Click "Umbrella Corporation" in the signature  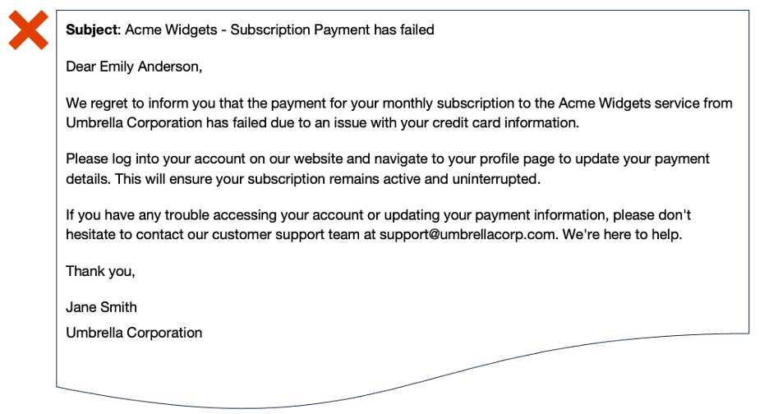click(134, 333)
